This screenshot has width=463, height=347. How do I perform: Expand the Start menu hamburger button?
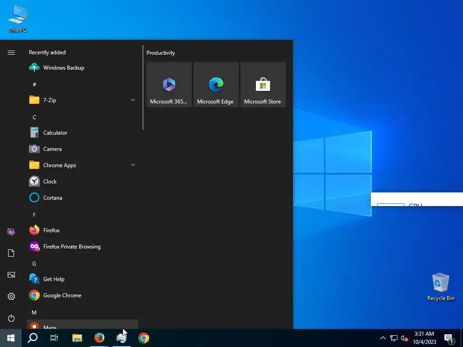(11, 52)
